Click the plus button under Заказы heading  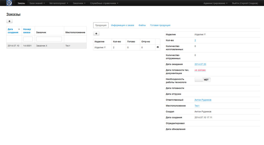(x=9, y=21)
